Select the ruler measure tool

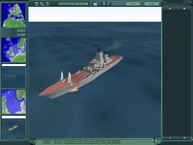[109, 4]
